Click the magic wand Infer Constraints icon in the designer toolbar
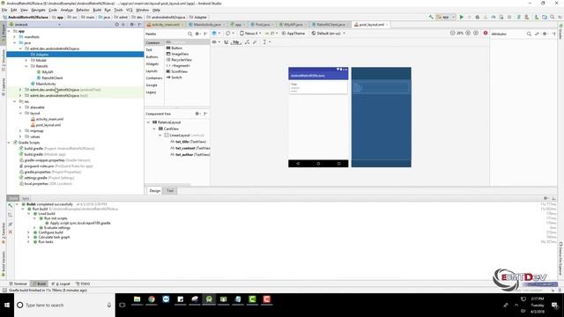 (255, 42)
